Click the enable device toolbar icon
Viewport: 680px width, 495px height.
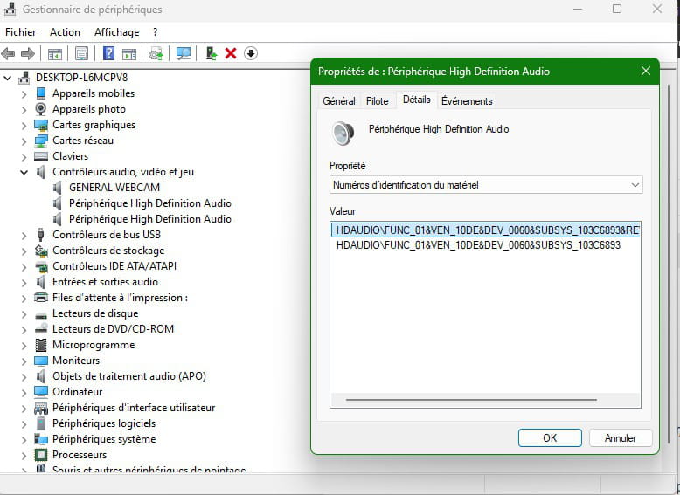pos(212,54)
